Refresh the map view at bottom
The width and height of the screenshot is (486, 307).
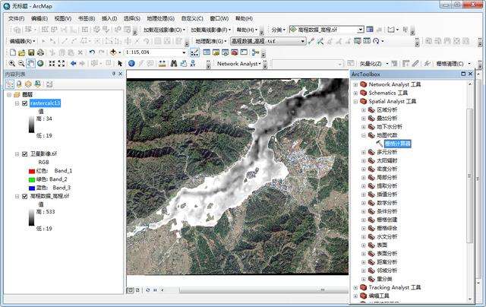(147, 290)
